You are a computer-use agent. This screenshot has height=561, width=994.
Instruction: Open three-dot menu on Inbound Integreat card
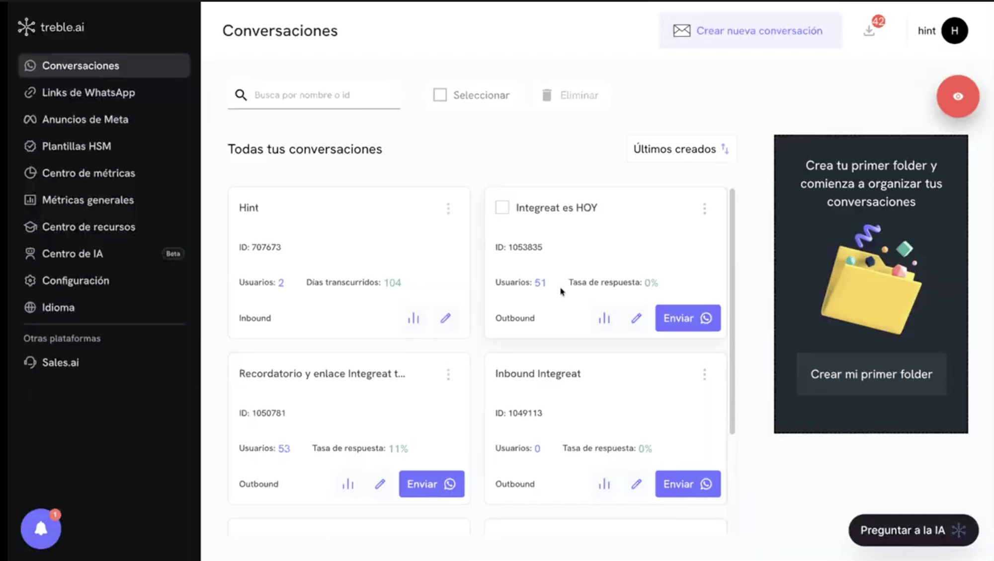point(704,374)
